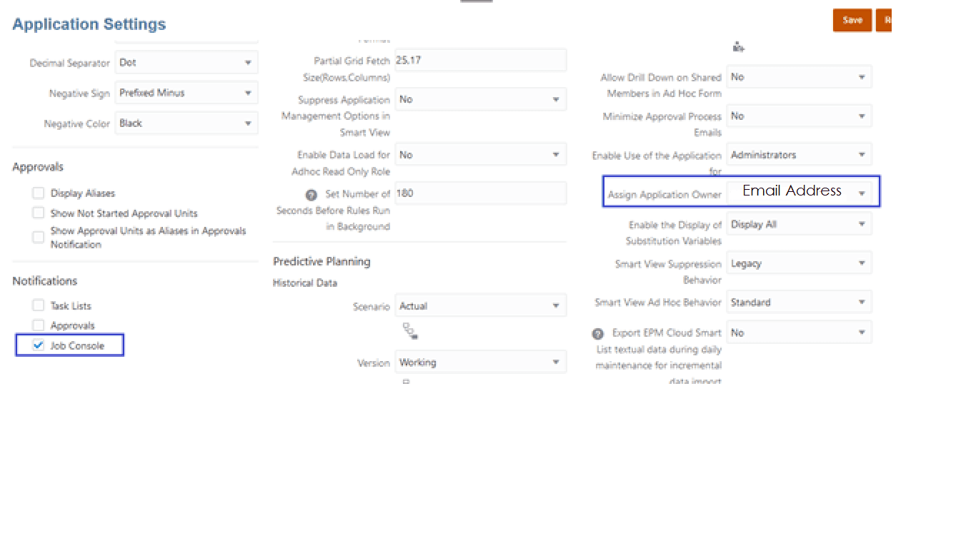This screenshot has width=976, height=548.
Task: Click the Partial Grid Fetch Size field
Action: [x=479, y=61]
